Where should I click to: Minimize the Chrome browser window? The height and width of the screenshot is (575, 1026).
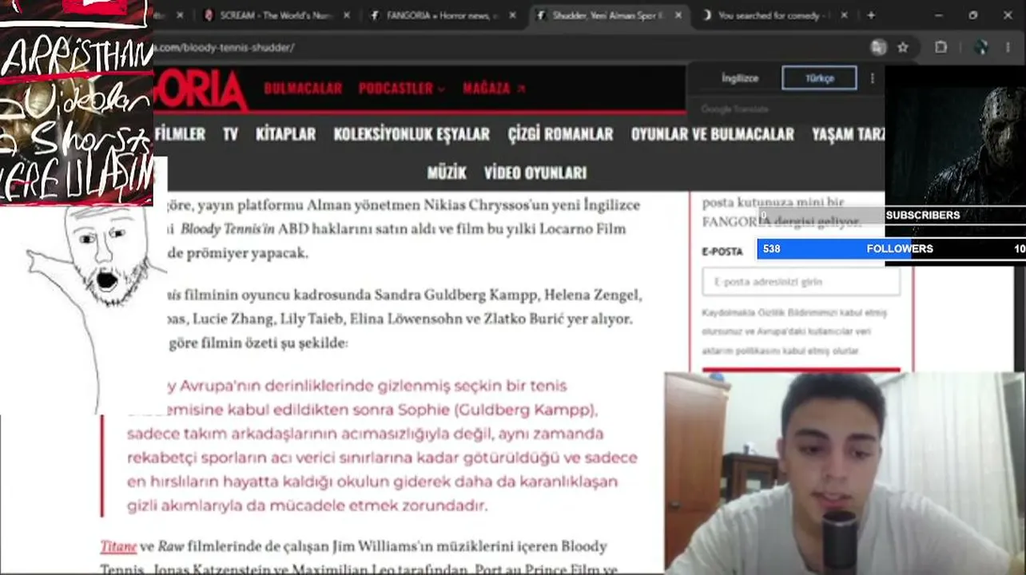(937, 15)
